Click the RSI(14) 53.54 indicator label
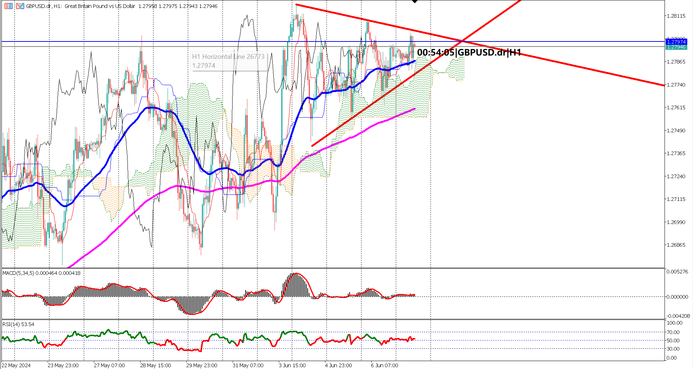 click(17, 324)
